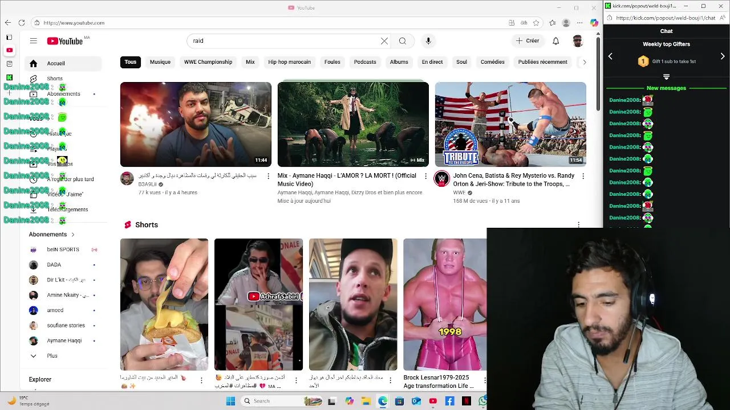730x410 pixels.
Task: Select Hip-hop marocain filter chip
Action: pyautogui.click(x=289, y=62)
